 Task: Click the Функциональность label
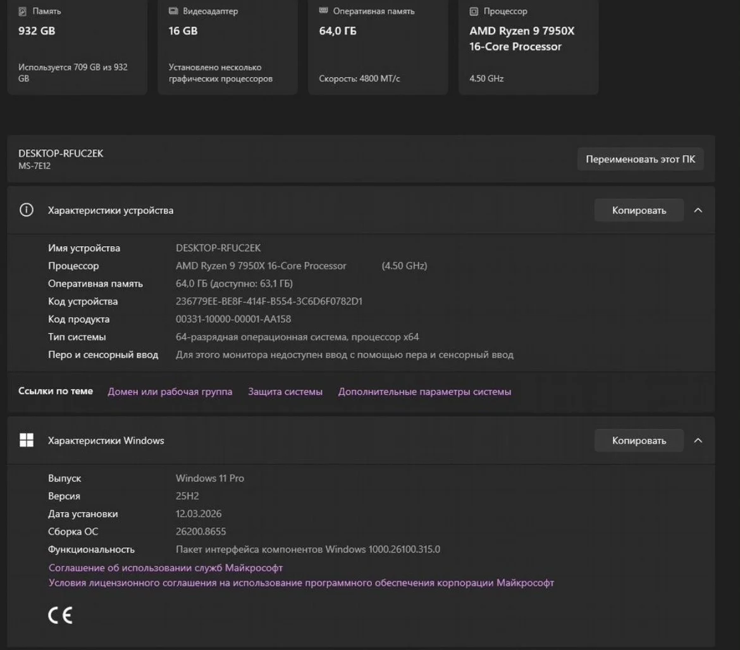pos(91,549)
